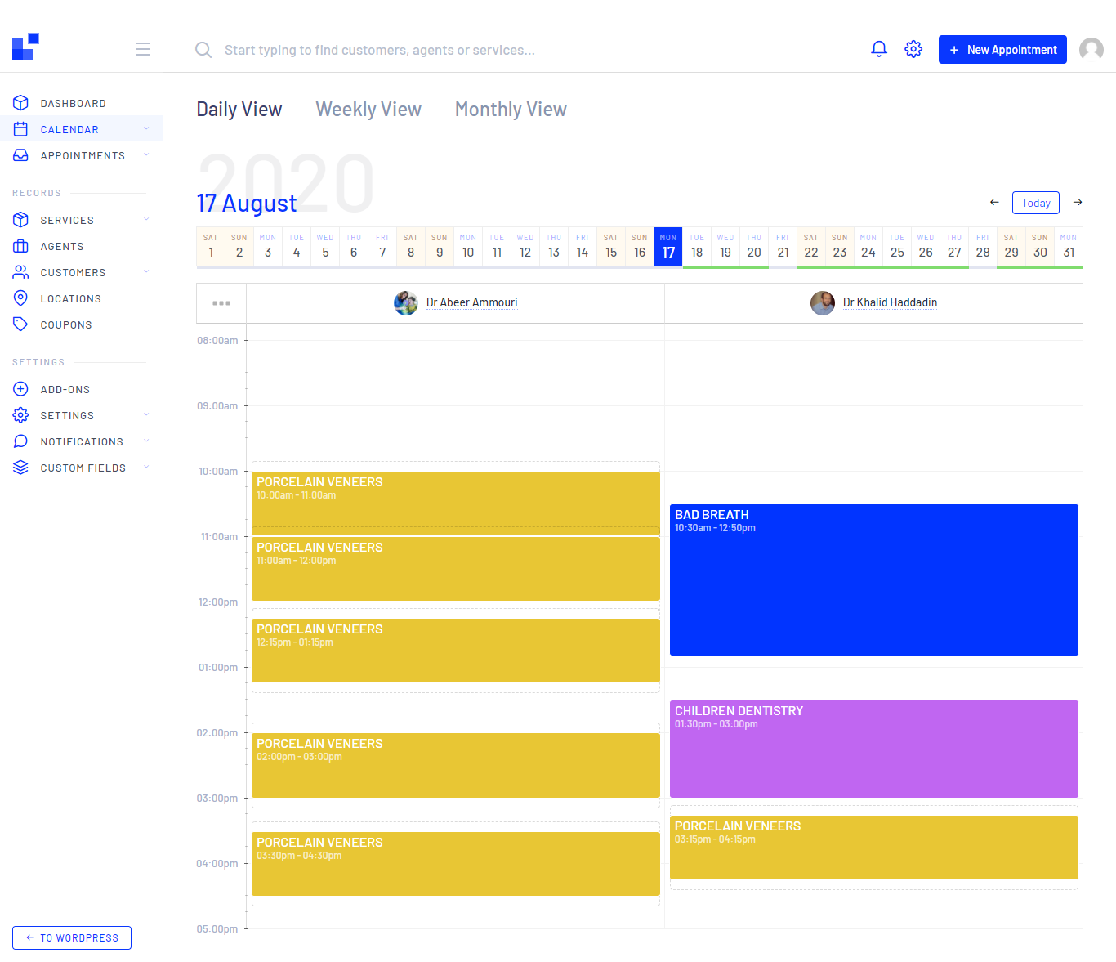Expand the Calendar submenu chevron
This screenshot has width=1116, height=962.
click(x=146, y=129)
